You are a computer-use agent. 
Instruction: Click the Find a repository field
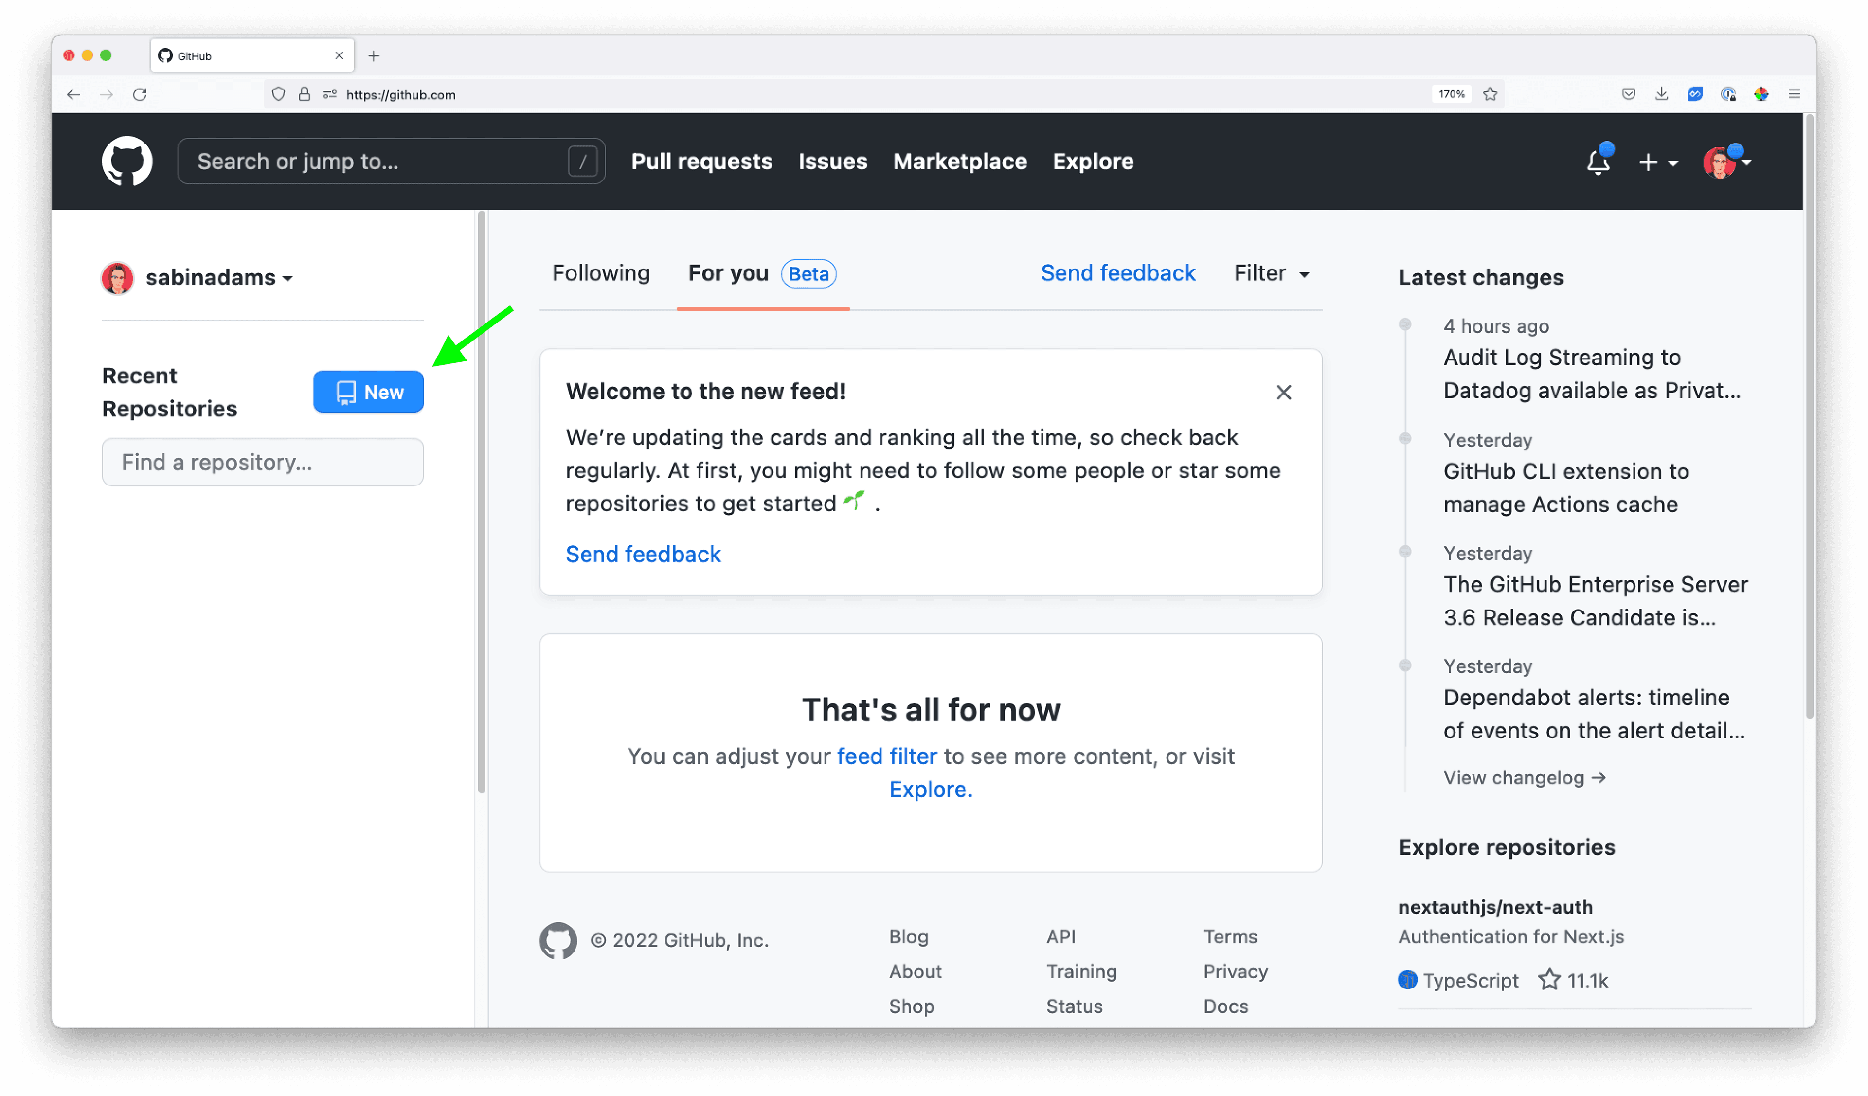(262, 462)
